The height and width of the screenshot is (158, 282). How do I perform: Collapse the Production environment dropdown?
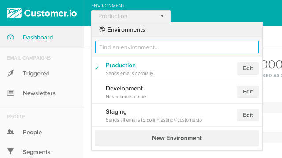(131, 16)
